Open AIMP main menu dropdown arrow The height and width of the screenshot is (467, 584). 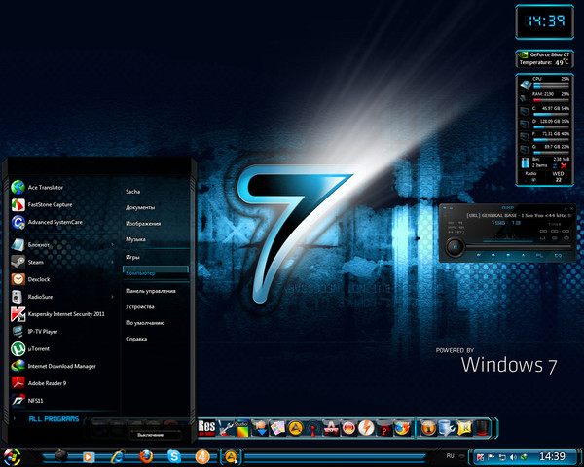click(445, 208)
